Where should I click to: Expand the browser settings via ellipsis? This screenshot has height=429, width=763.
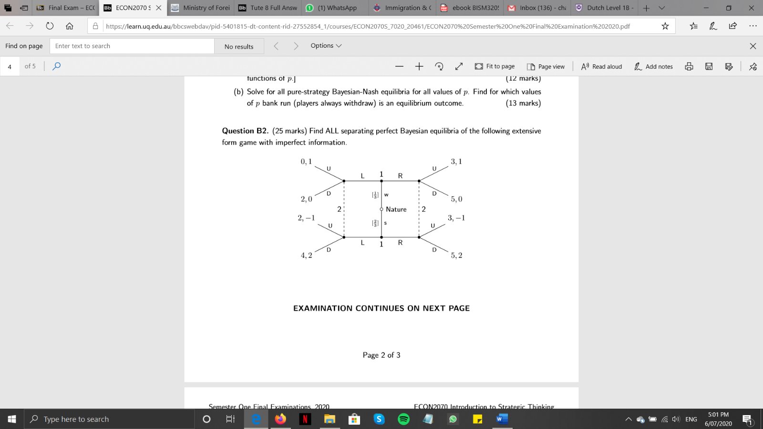752,26
